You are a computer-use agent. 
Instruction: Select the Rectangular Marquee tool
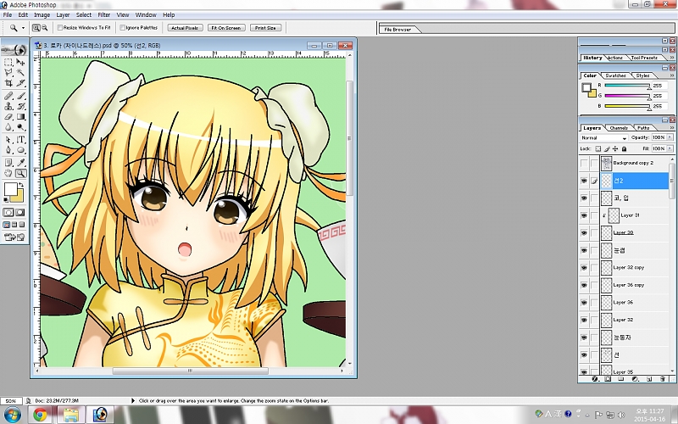pos(8,63)
